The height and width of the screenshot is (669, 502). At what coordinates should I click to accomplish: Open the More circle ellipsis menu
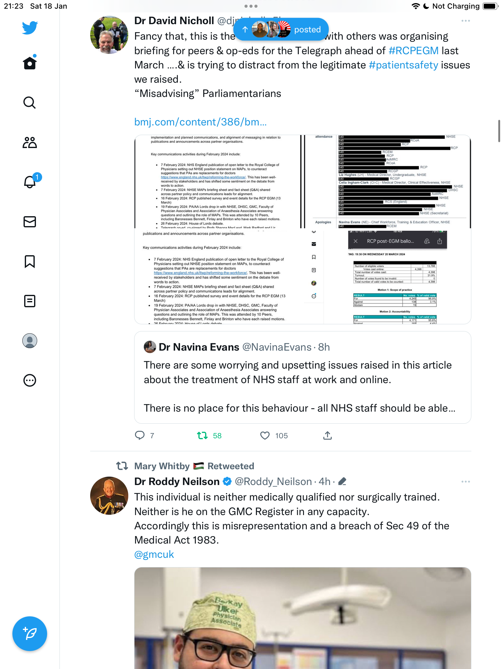tap(30, 380)
